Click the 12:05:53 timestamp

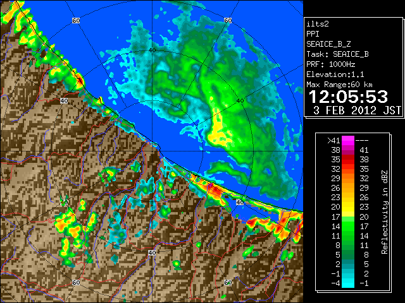(348, 97)
